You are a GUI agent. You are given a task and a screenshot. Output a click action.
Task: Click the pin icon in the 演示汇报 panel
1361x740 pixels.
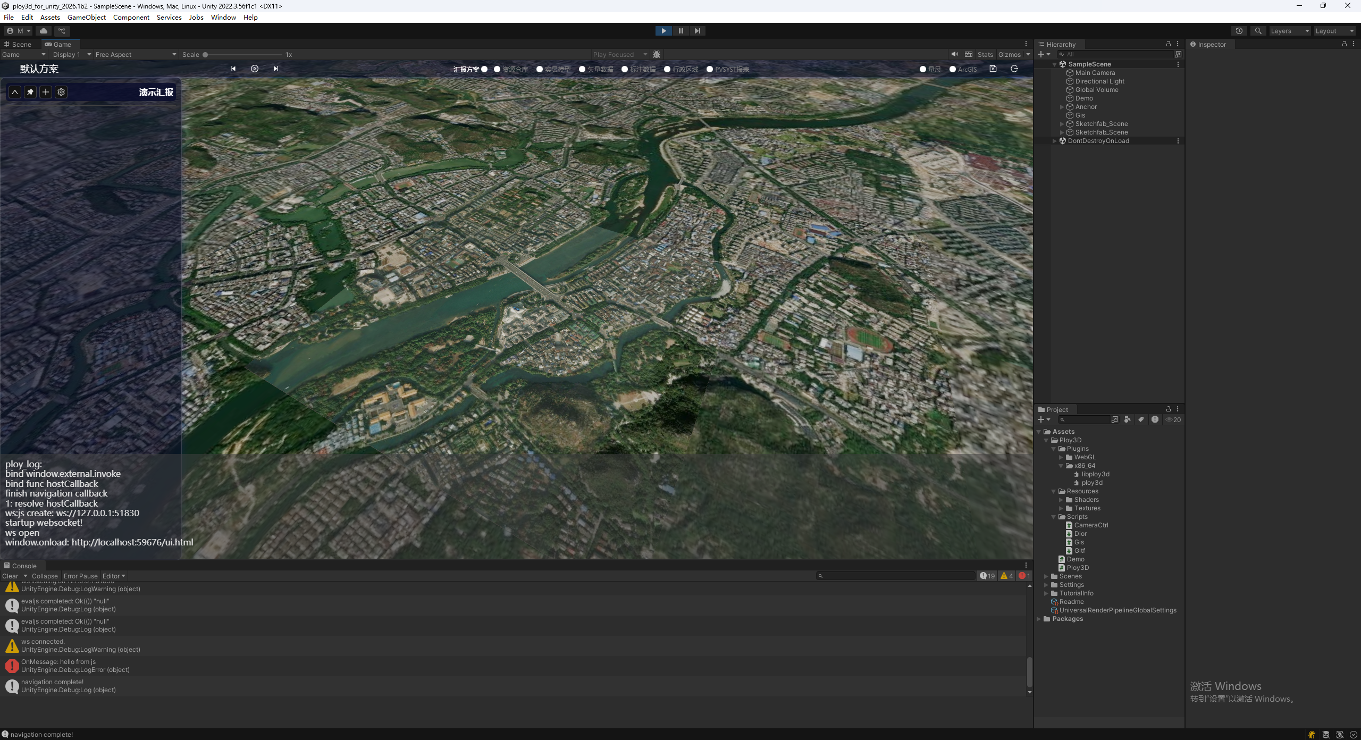[30, 92]
